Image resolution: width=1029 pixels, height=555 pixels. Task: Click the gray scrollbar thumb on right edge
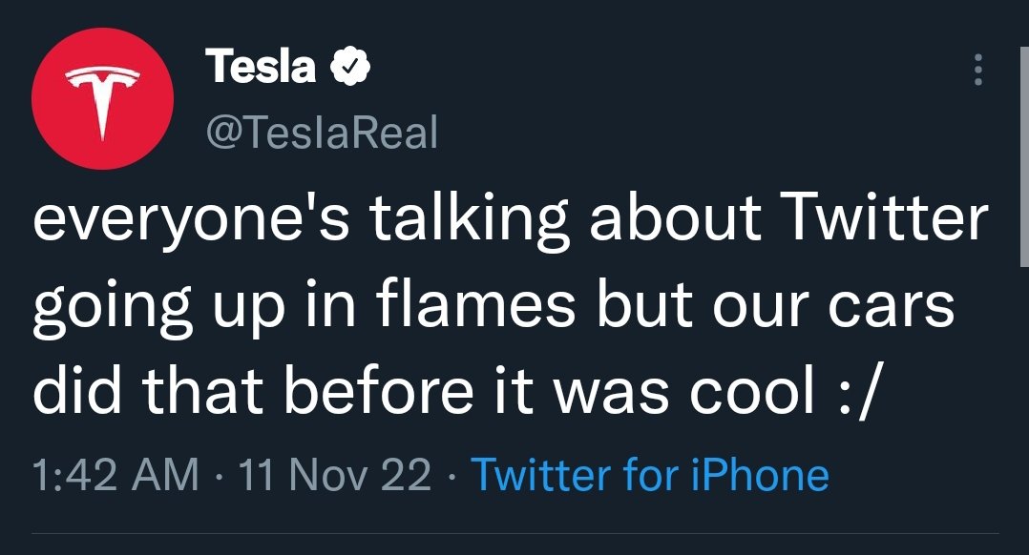(1024, 157)
